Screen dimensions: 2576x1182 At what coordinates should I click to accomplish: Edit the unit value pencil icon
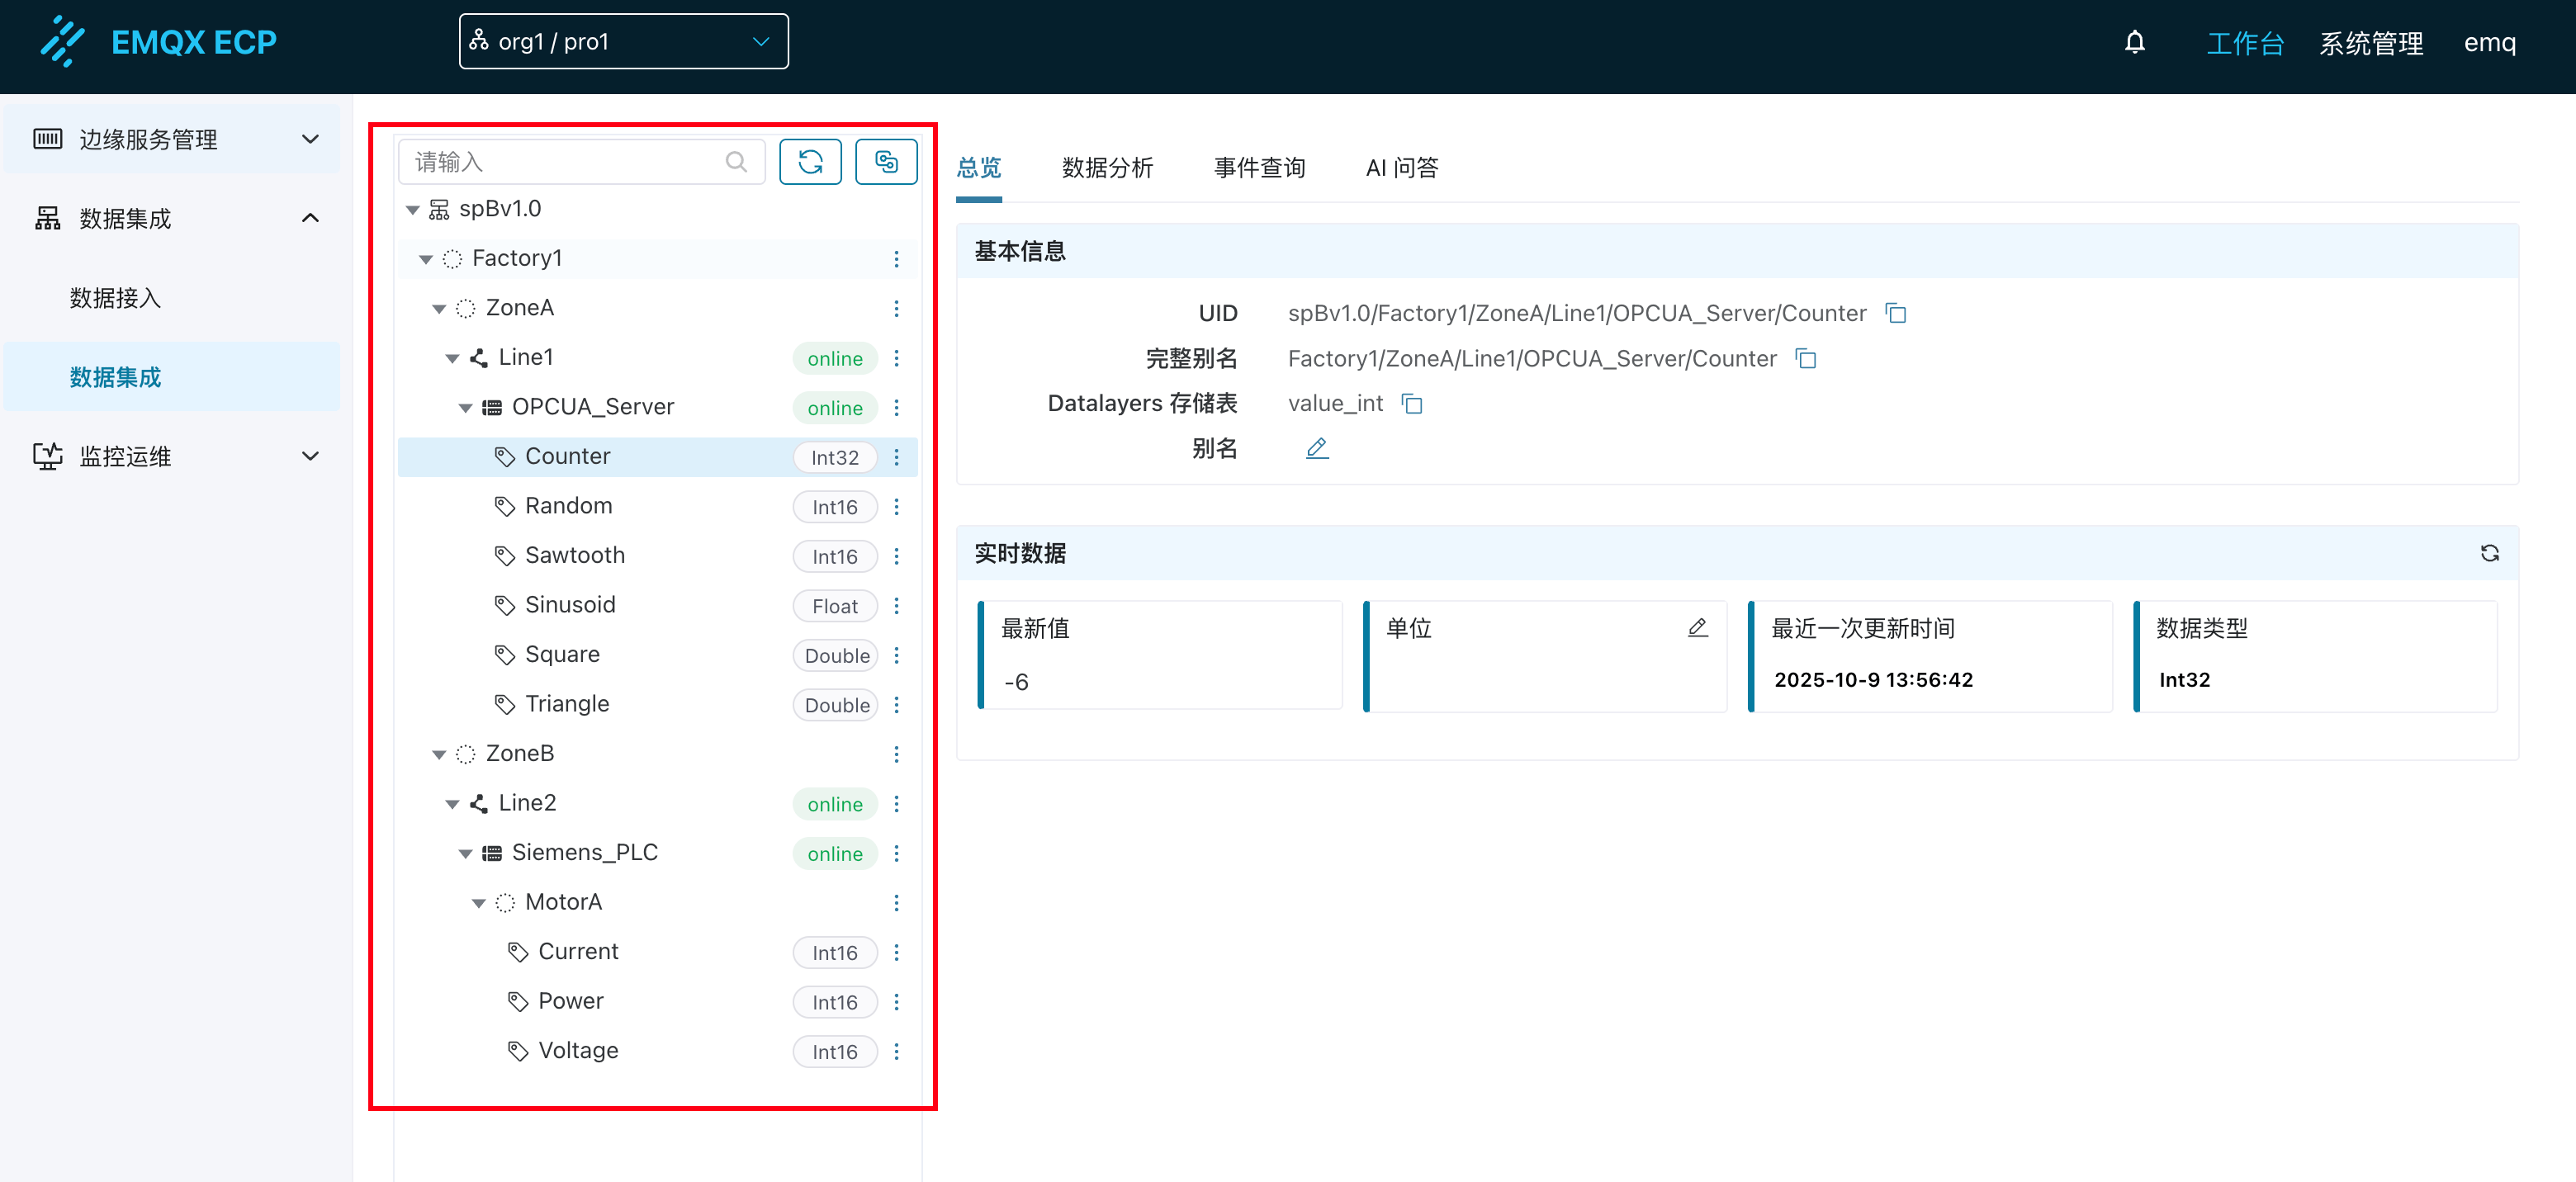pos(1697,628)
